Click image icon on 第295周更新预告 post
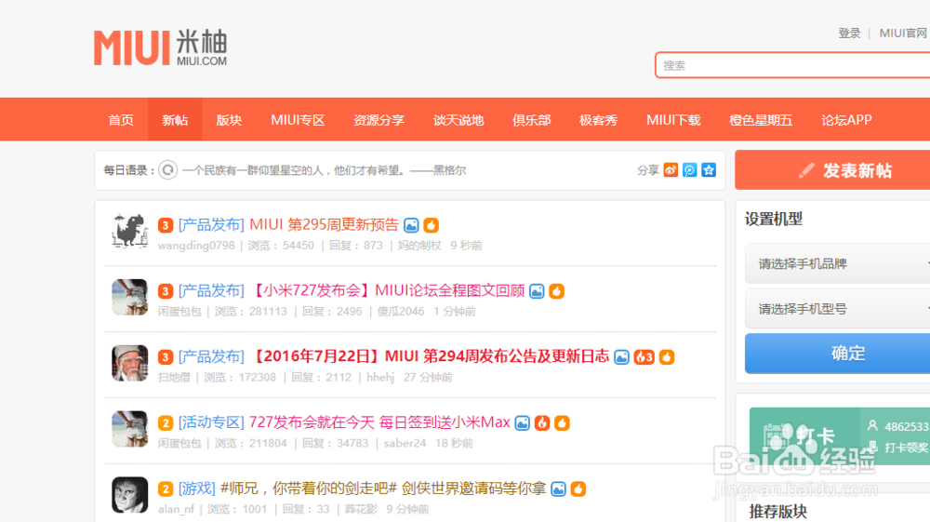Image resolution: width=930 pixels, height=522 pixels. (411, 225)
